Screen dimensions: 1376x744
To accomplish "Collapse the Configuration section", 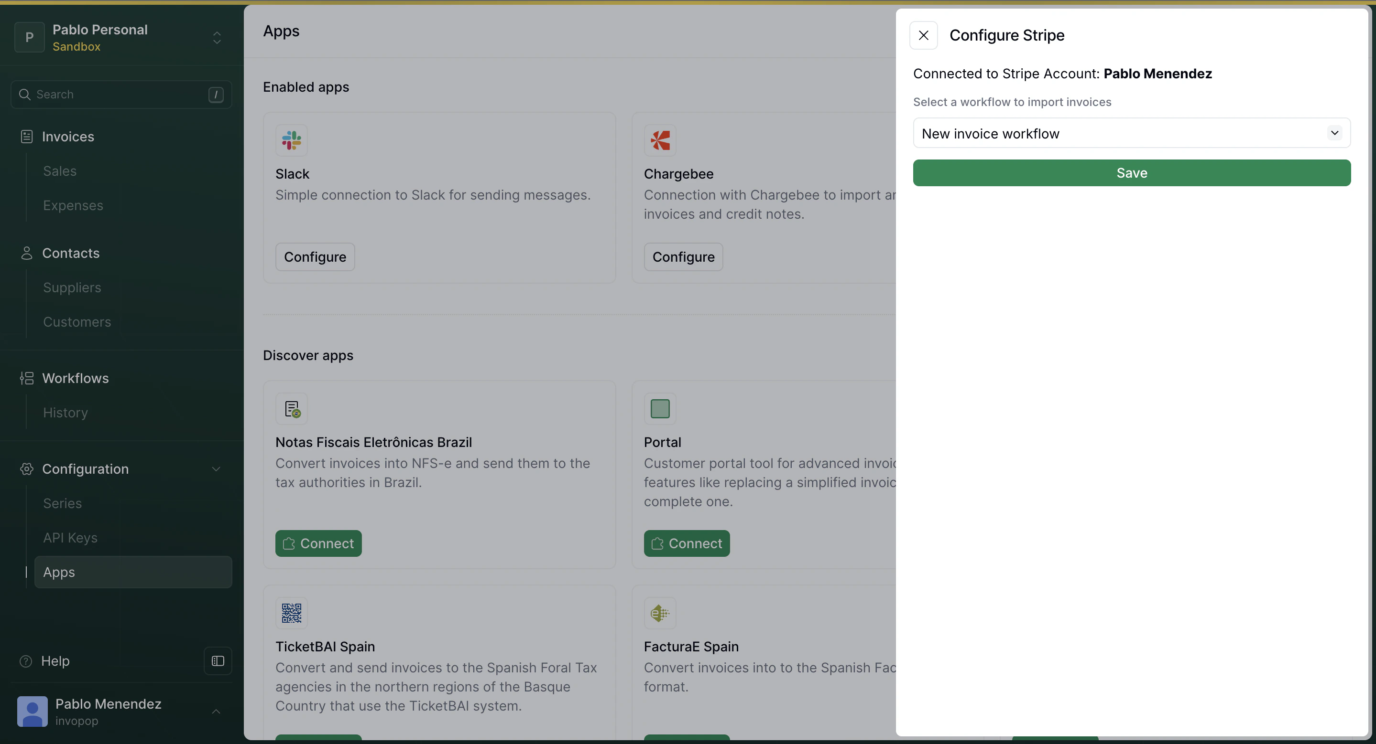I will [x=216, y=469].
